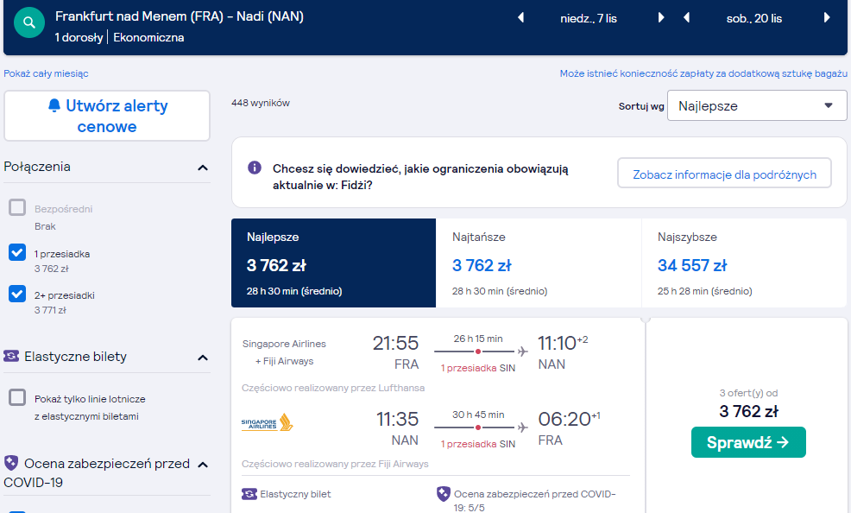
Task: Click the Singapore Airlines logo
Action: click(267, 422)
